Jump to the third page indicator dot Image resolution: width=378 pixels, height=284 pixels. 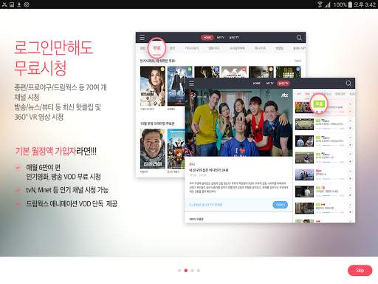(x=192, y=271)
